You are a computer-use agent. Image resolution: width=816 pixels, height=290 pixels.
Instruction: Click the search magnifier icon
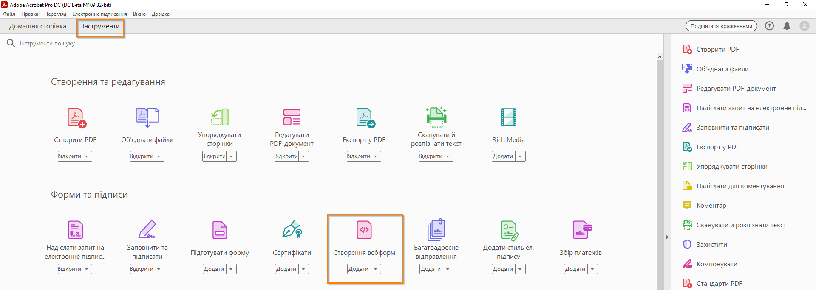(11, 43)
